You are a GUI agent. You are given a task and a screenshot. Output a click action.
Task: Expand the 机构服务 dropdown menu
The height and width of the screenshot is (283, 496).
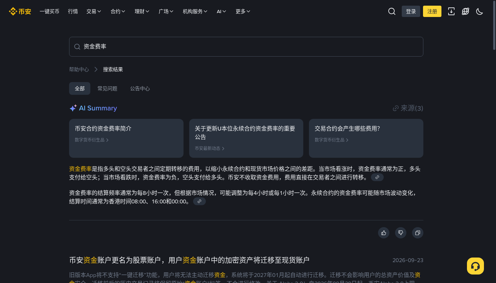click(195, 11)
